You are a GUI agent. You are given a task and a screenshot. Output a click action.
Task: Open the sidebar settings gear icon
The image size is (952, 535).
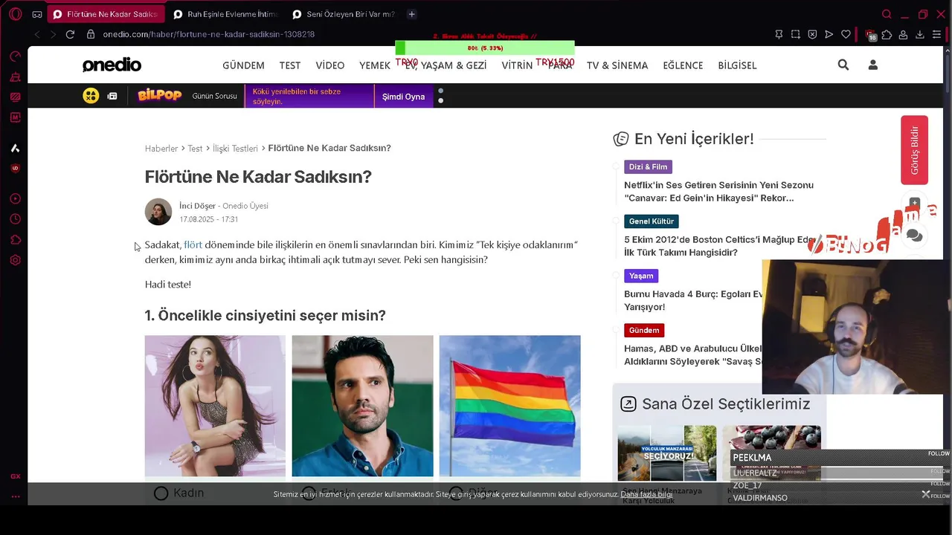pos(15,260)
